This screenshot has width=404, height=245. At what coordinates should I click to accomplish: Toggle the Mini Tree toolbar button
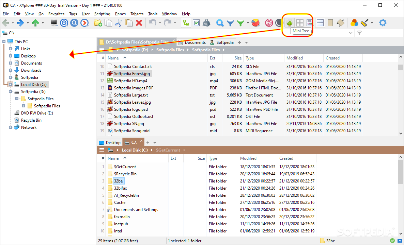(289, 23)
